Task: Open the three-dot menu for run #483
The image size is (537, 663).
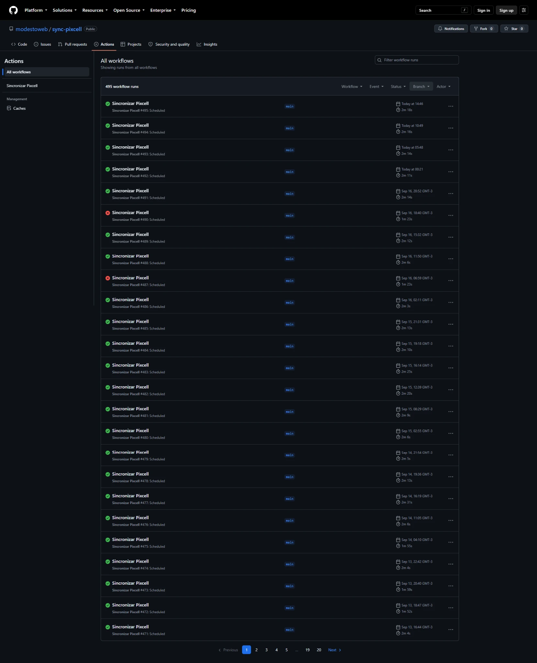Action: [x=451, y=368]
